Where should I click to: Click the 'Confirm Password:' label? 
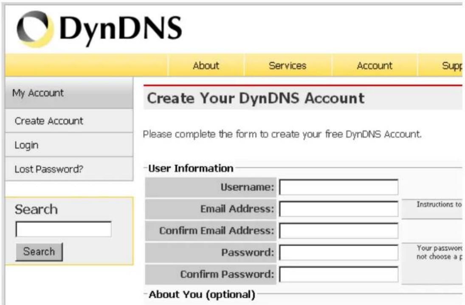coord(227,274)
